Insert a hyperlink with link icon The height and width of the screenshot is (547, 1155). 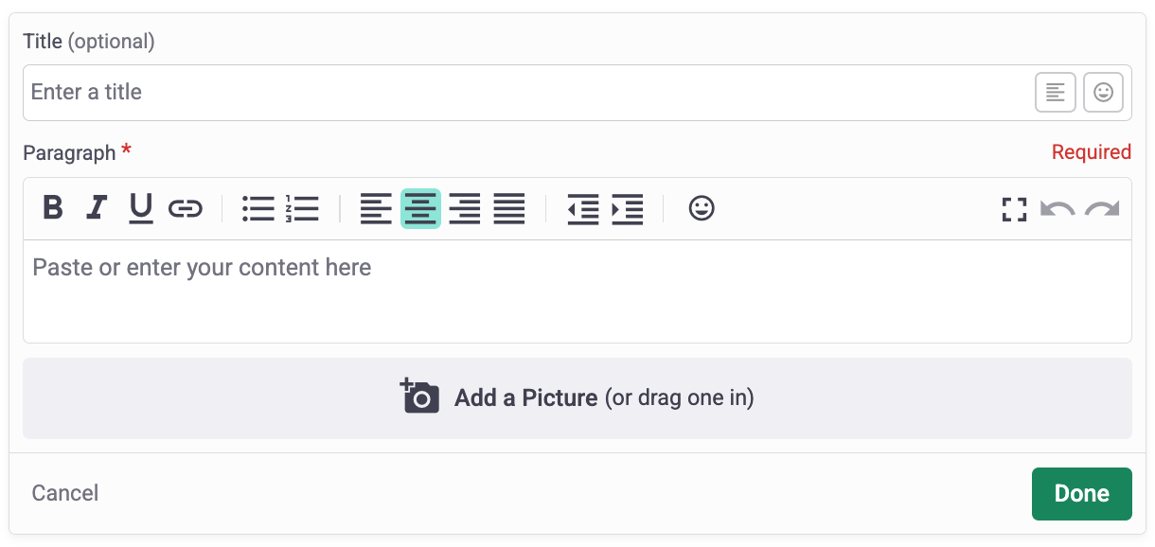click(x=186, y=208)
